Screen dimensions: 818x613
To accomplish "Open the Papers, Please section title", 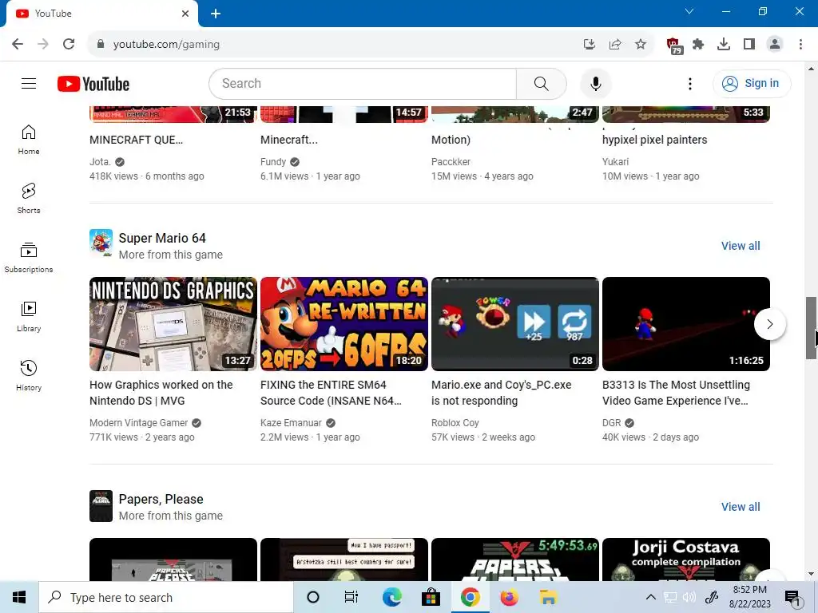I will pos(161,500).
